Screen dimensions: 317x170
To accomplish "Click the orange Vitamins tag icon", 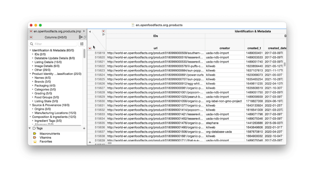I will pyautogui.click(x=35, y=137).
